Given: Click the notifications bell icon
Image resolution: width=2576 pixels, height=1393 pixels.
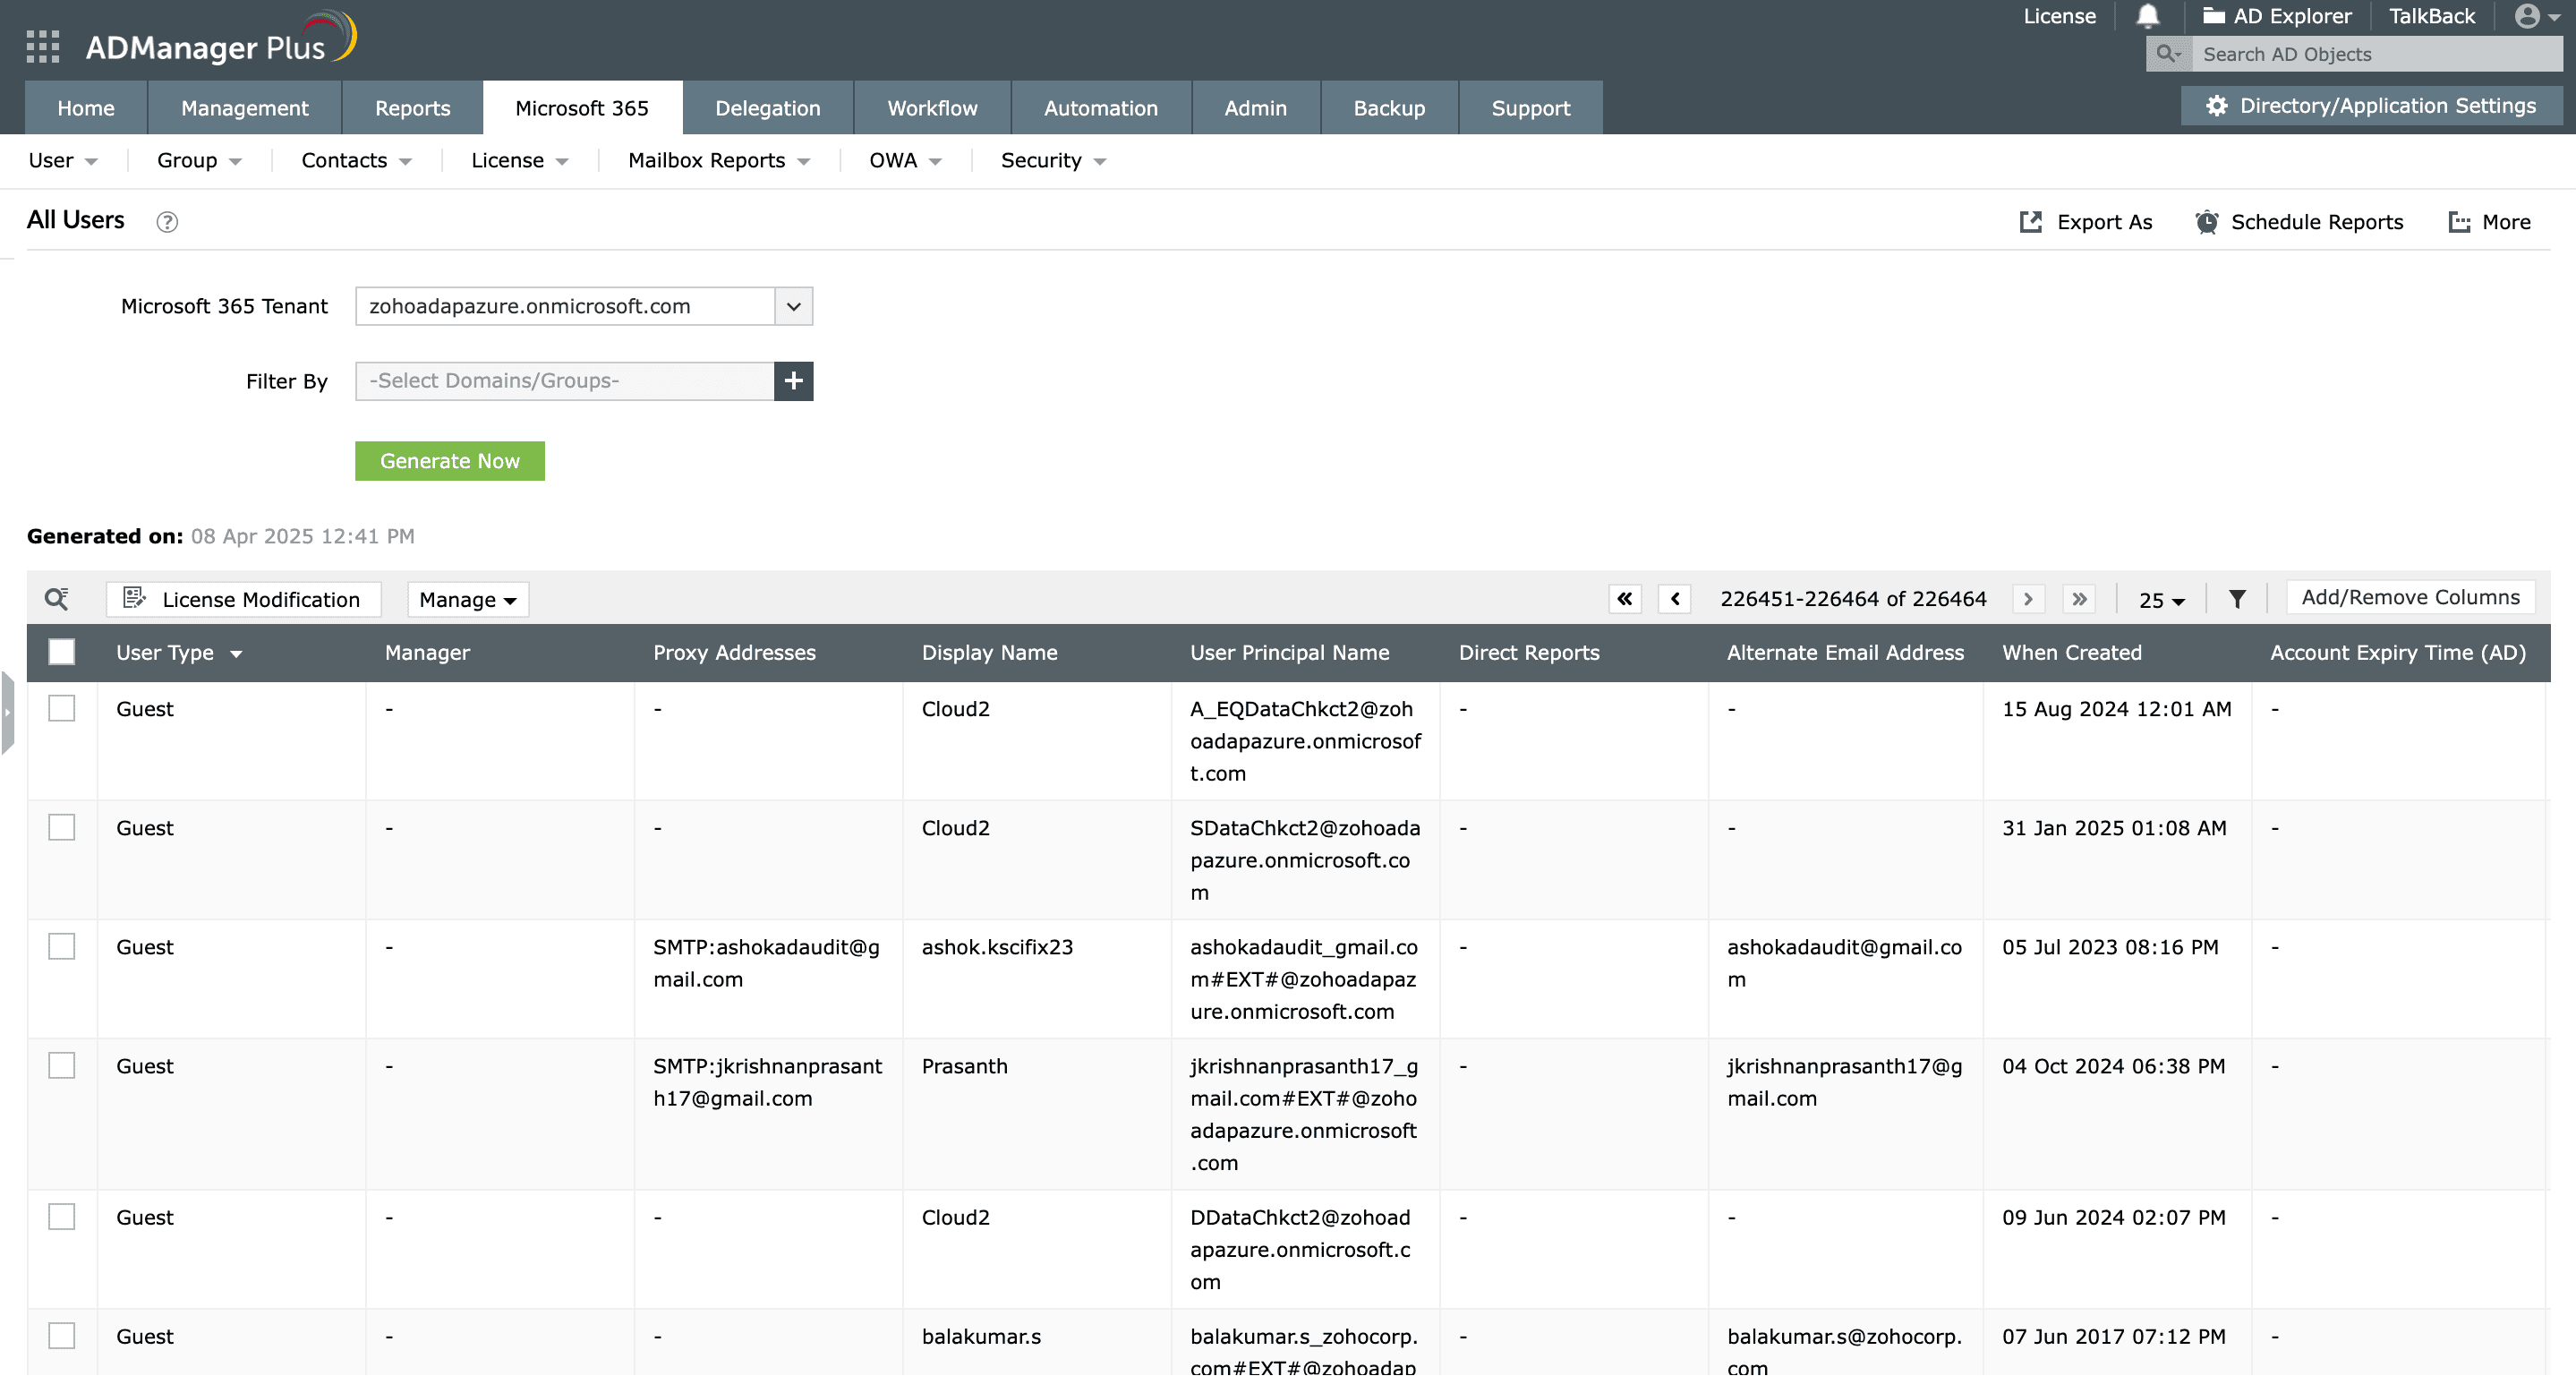Looking at the screenshot, I should (2148, 15).
